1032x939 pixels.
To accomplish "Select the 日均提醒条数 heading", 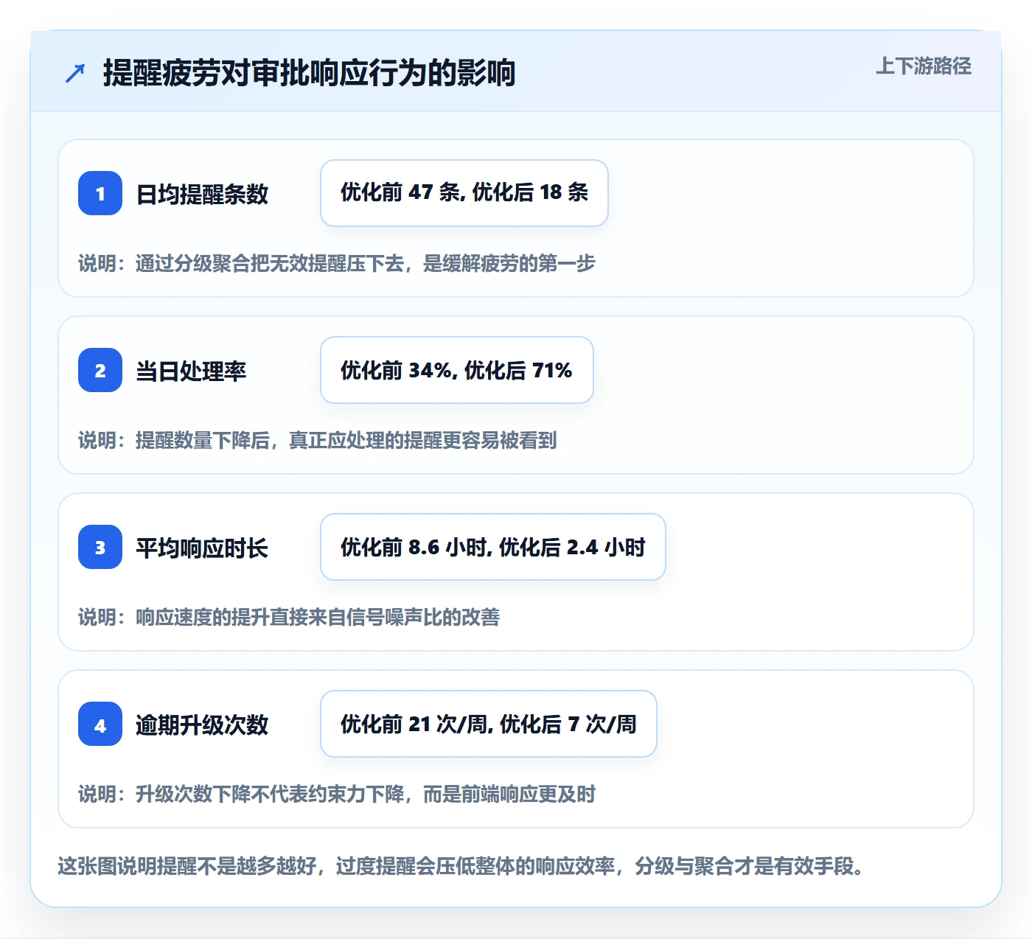I will tap(202, 194).
